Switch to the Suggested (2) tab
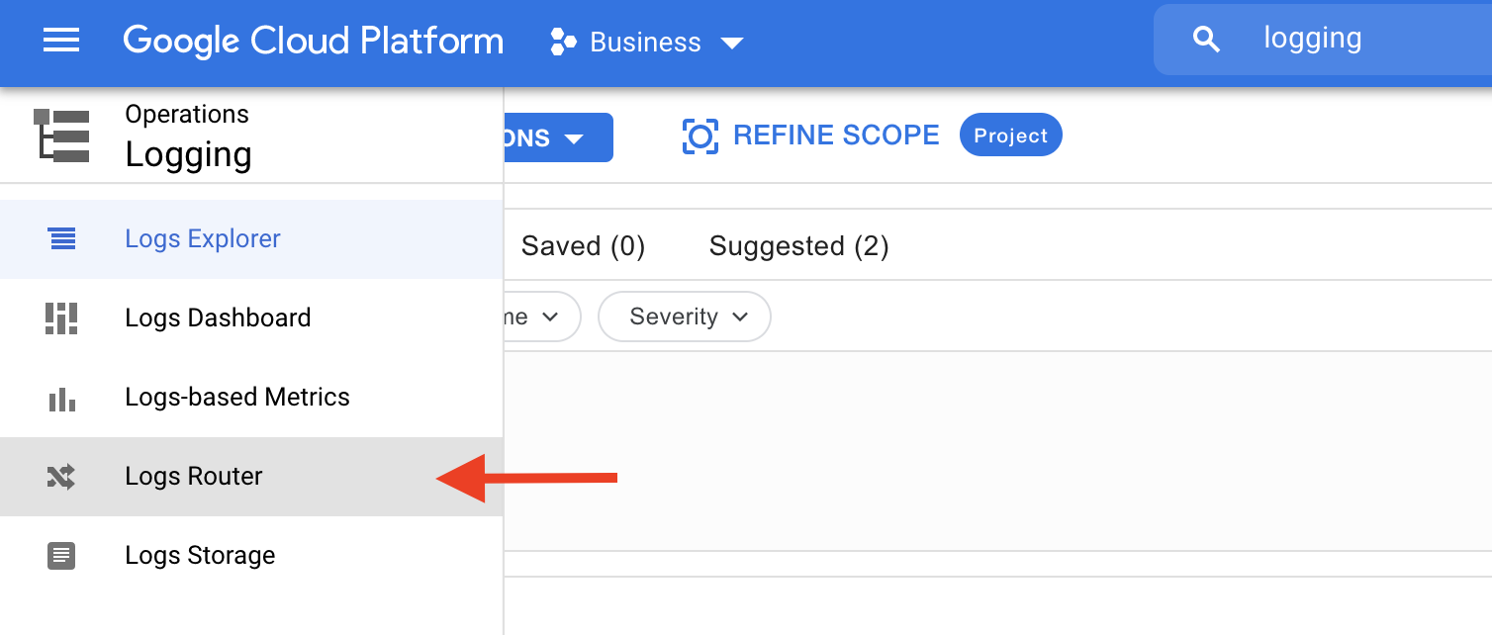The height and width of the screenshot is (635, 1492). 798,246
